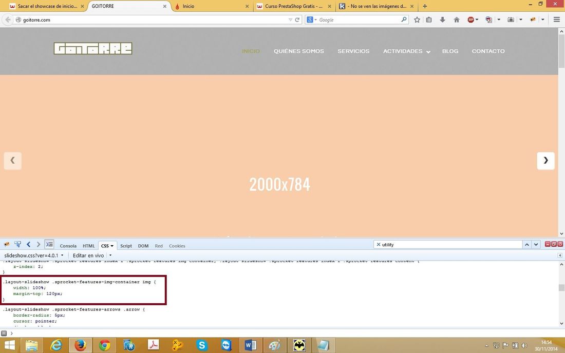Click Firebug forward navigation arrow

click(38, 244)
